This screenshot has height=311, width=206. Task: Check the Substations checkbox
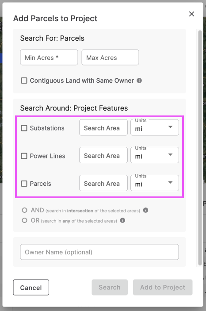(x=24, y=128)
